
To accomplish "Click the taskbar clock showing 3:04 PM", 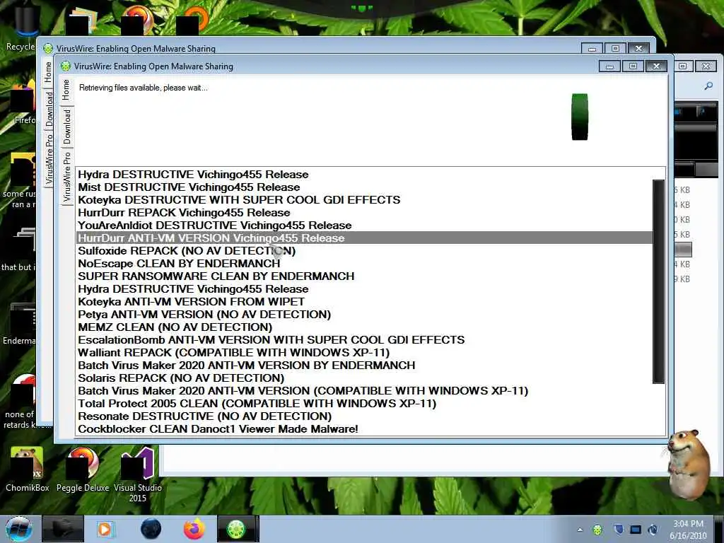I will [x=688, y=530].
